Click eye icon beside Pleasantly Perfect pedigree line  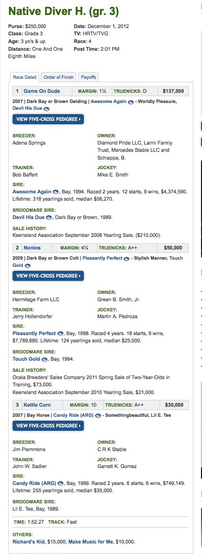pyautogui.click(x=126, y=259)
